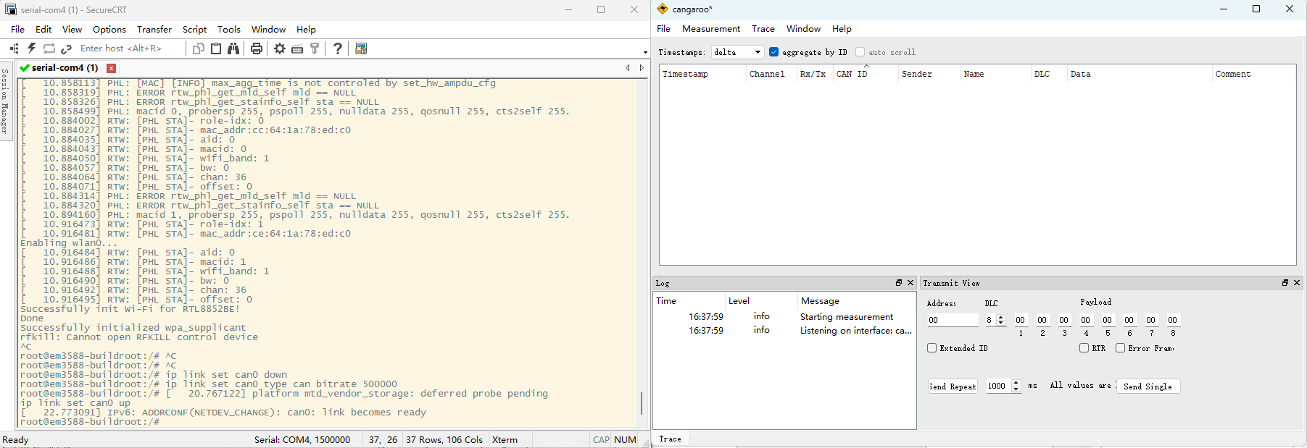Click 'Starting measurement' log message
The image size is (1307, 448).
[847, 317]
